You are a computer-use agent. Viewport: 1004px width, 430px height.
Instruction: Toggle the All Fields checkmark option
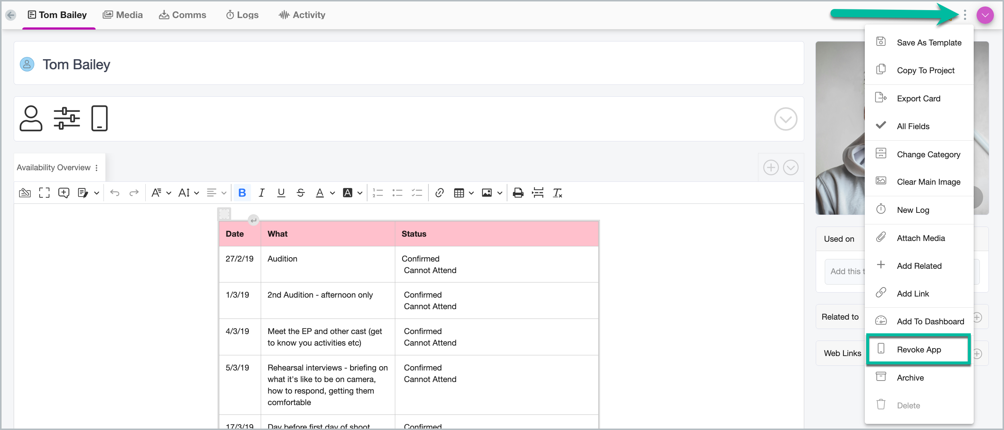[x=912, y=126]
